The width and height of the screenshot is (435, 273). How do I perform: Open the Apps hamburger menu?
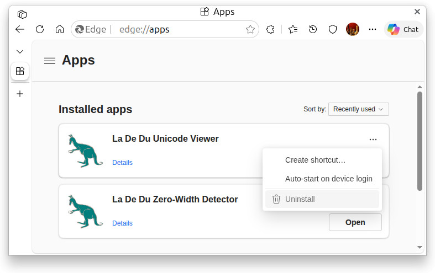[x=50, y=61]
